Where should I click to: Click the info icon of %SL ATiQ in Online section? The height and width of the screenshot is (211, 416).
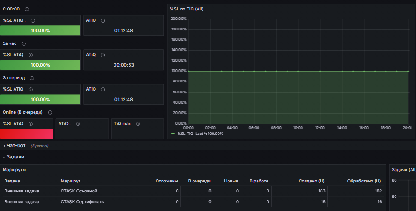point(30,124)
